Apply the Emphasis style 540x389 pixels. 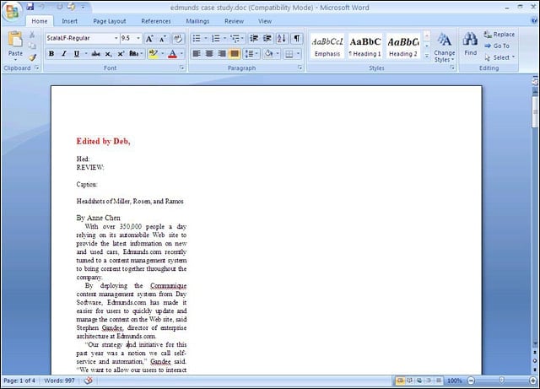pyautogui.click(x=327, y=46)
